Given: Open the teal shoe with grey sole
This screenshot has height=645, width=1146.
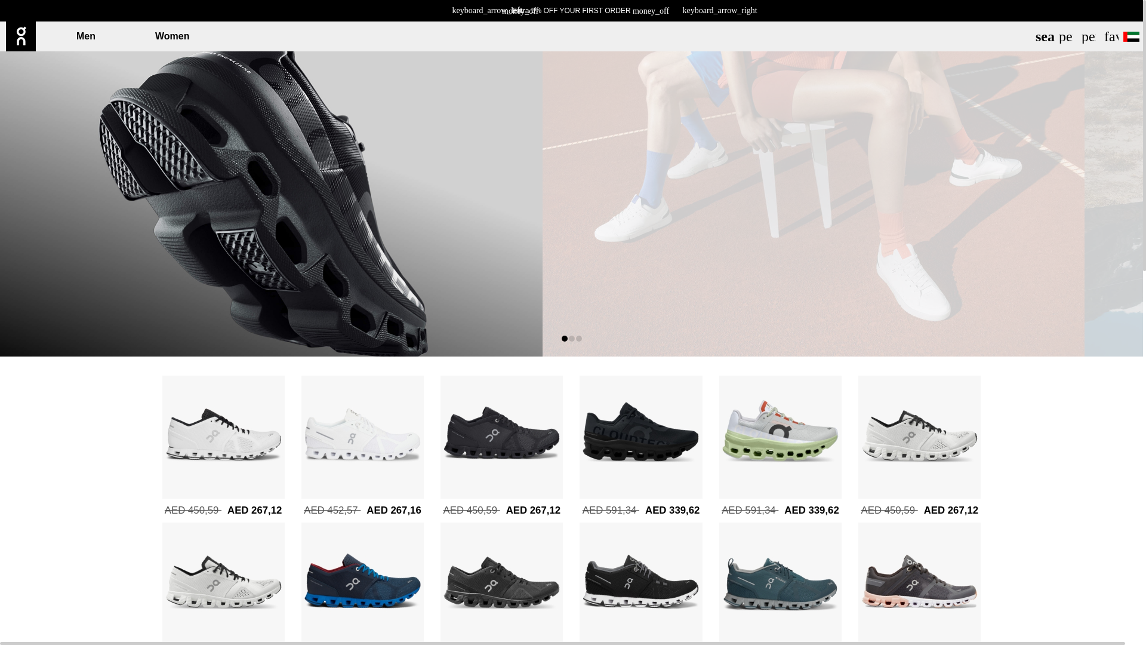Looking at the screenshot, I should tap(780, 582).
